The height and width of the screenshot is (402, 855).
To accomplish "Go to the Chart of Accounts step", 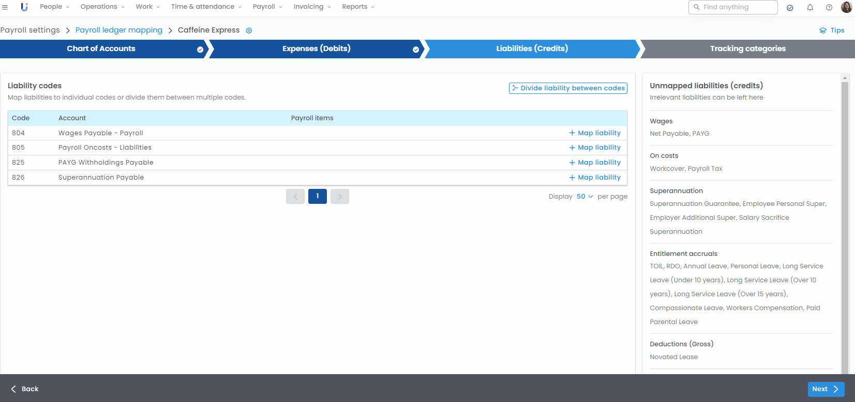I will tap(101, 49).
